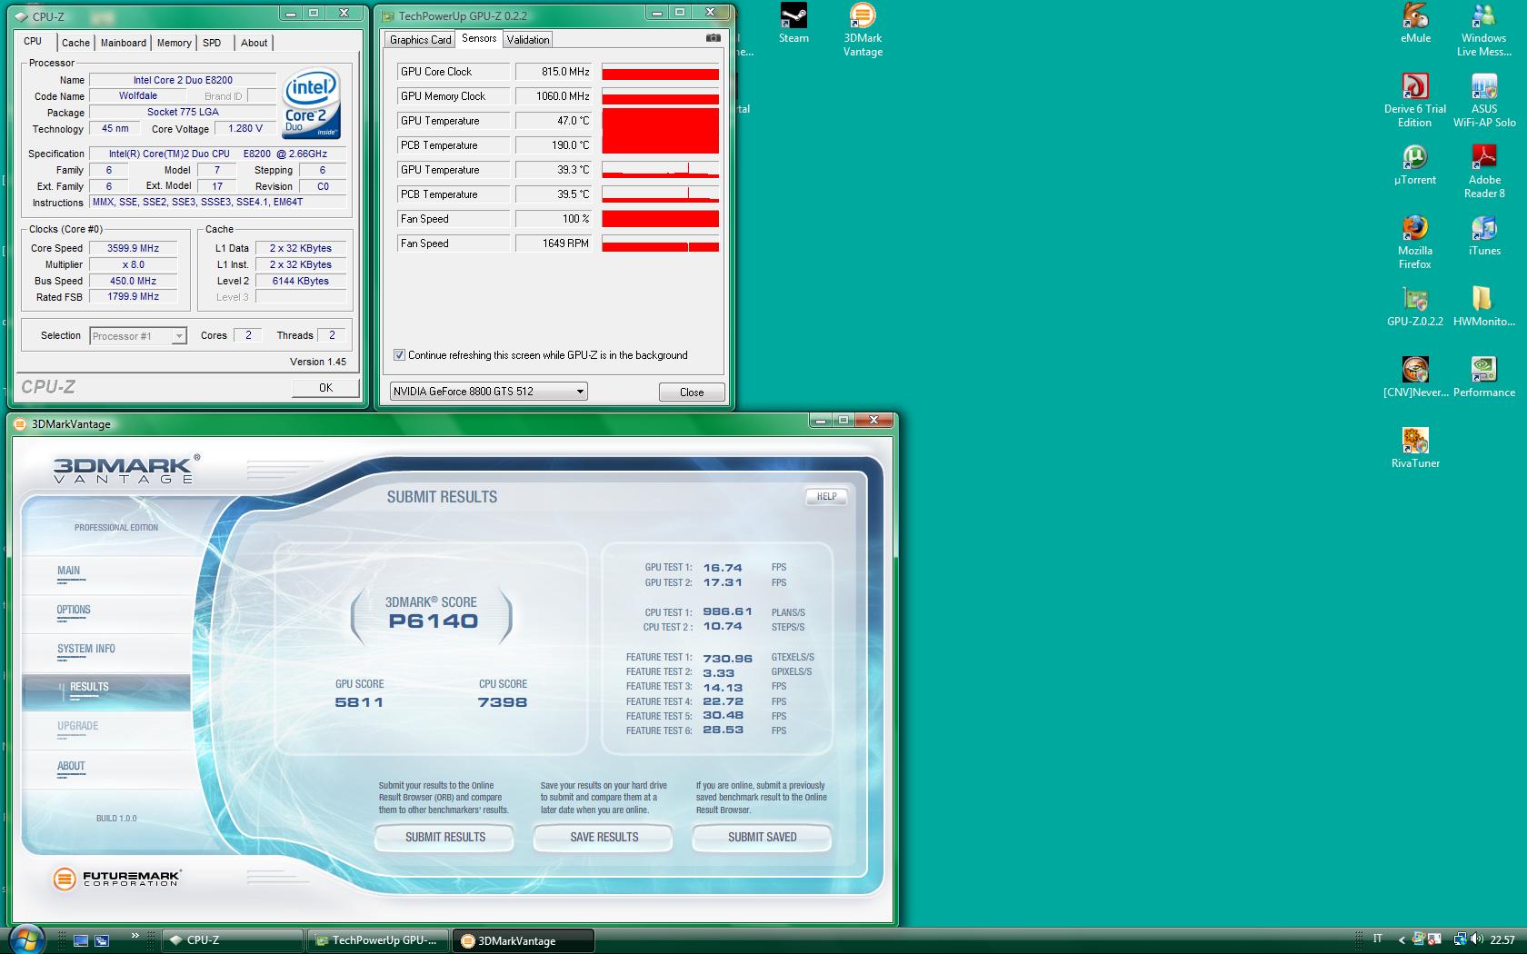This screenshot has height=954, width=1527.
Task: Click the network icon in system tray
Action: [1461, 939]
